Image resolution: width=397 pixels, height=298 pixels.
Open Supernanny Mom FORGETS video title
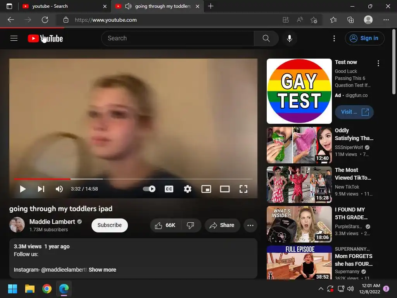click(354, 260)
